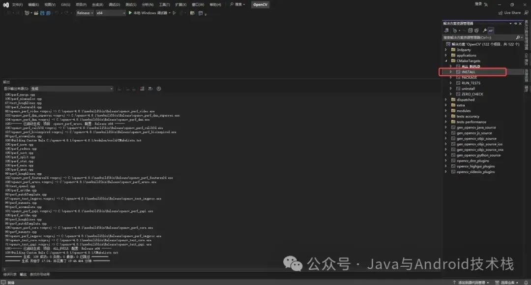Start the local Windows debugger
This screenshot has width=531, height=285.
[x=149, y=13]
